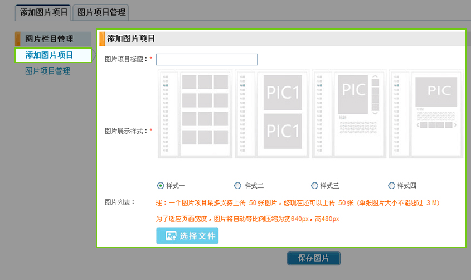Image resolution: width=471 pixels, height=280 pixels.
Task: Enable the 样式四 radio button
Action: point(391,185)
